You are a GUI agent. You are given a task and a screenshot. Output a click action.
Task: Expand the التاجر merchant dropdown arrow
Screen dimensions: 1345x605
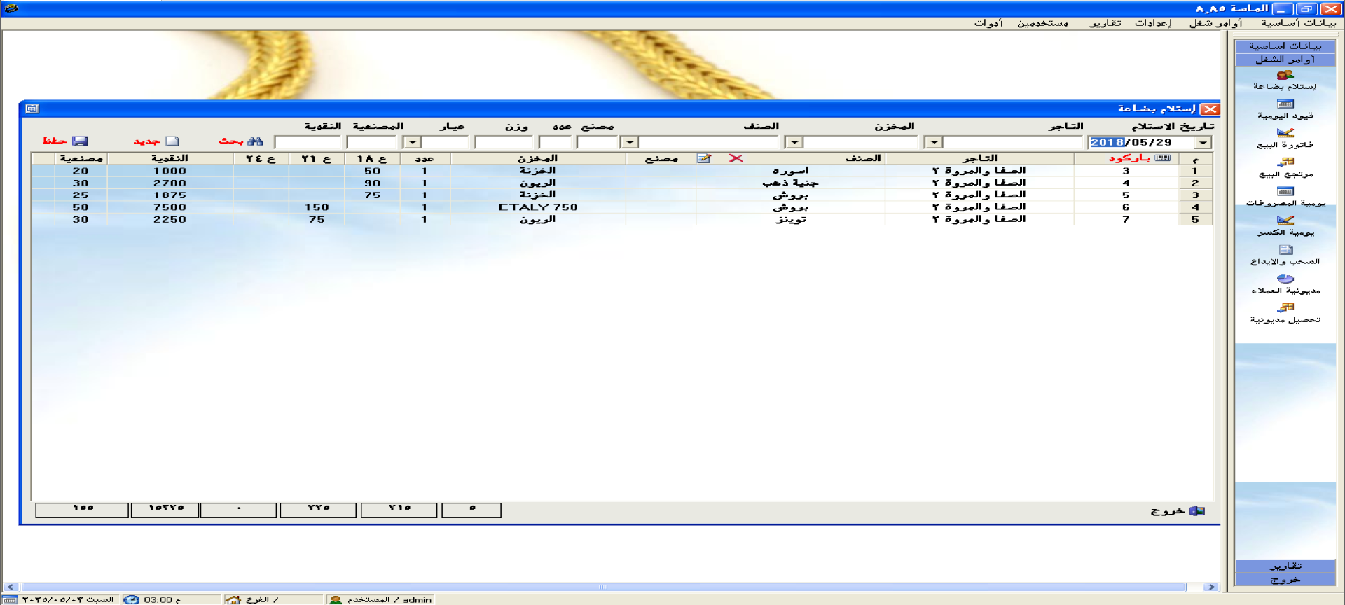933,143
